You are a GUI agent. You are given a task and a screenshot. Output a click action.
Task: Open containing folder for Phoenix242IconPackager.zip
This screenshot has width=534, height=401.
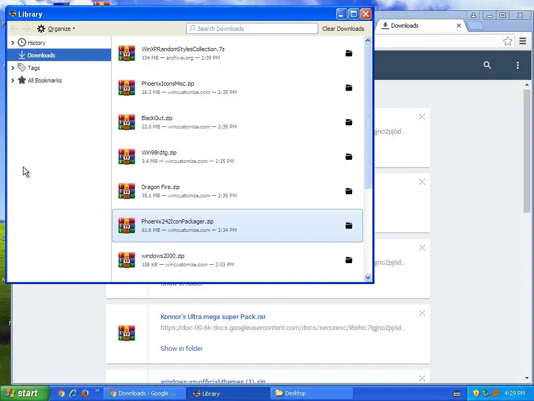(349, 226)
